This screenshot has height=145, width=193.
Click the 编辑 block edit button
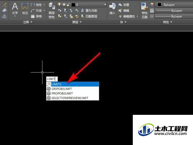pyautogui.click(x=124, y=10)
